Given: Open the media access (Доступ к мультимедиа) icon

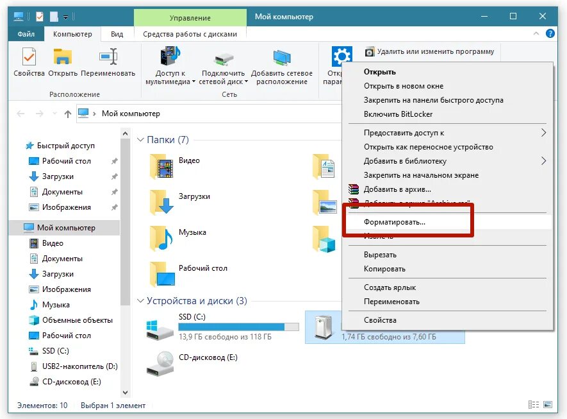Looking at the screenshot, I should click(170, 57).
